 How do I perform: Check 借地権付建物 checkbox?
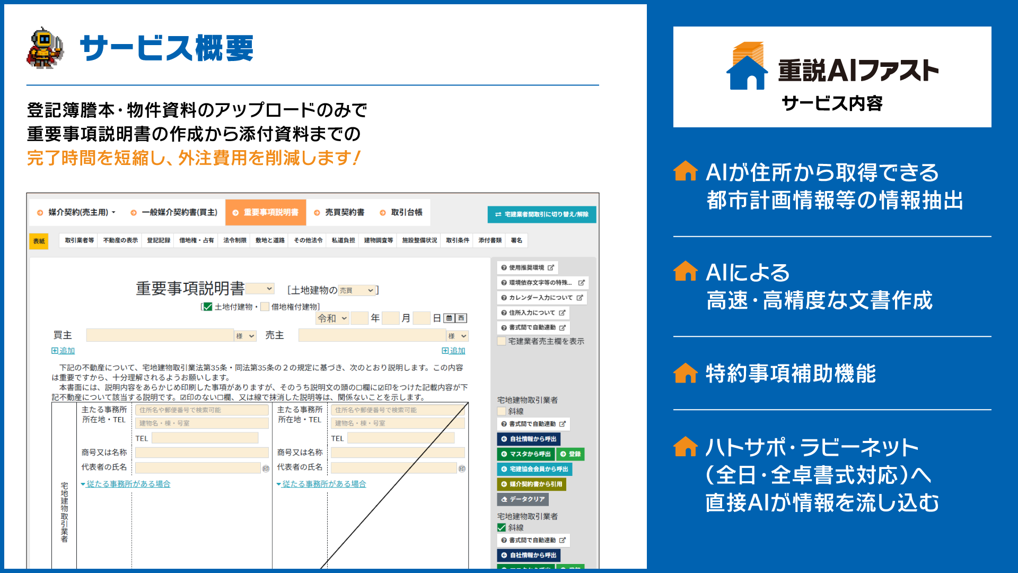pos(265,307)
